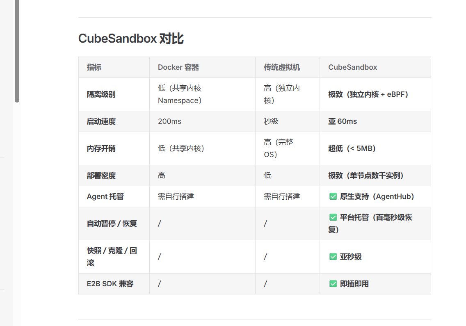Select the heading 'CubeSandbox 对比'
The width and height of the screenshot is (466, 326).
(131, 39)
